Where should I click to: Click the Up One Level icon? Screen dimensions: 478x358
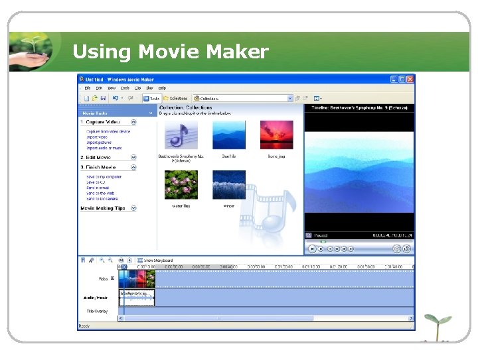pos(297,98)
